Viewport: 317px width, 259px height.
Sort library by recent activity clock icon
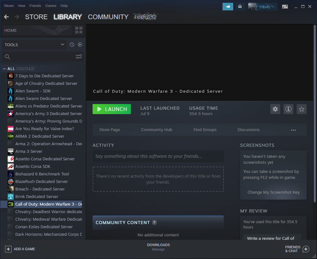(72, 45)
